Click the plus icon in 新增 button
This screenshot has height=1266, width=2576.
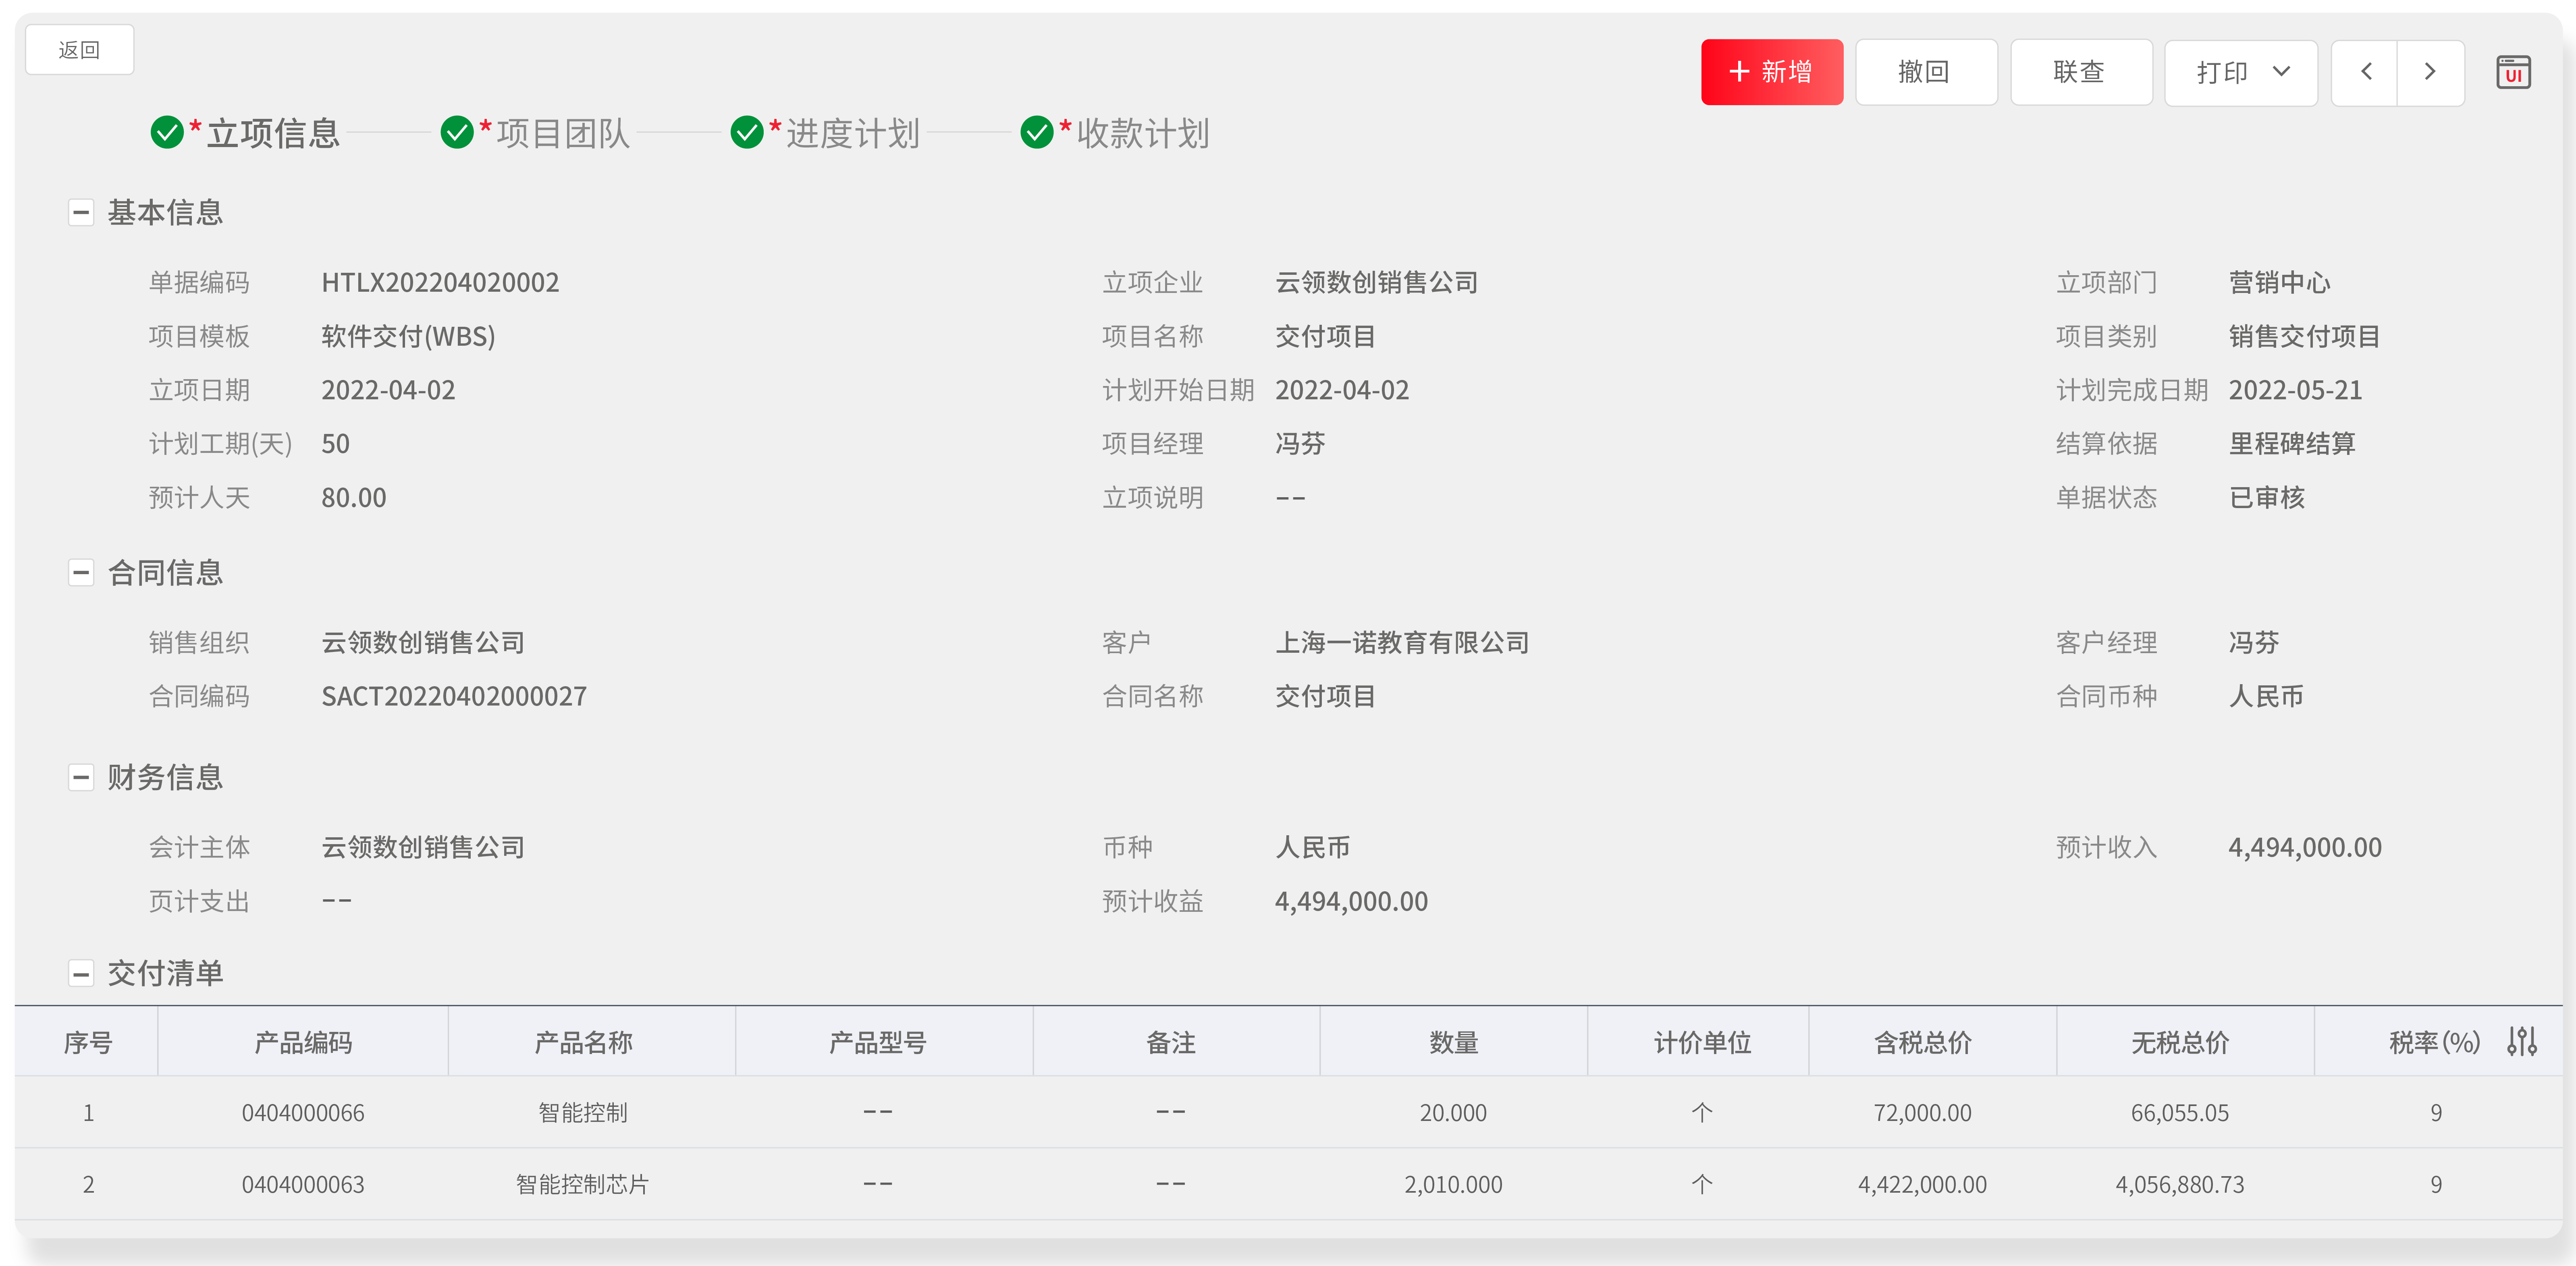(x=1739, y=72)
